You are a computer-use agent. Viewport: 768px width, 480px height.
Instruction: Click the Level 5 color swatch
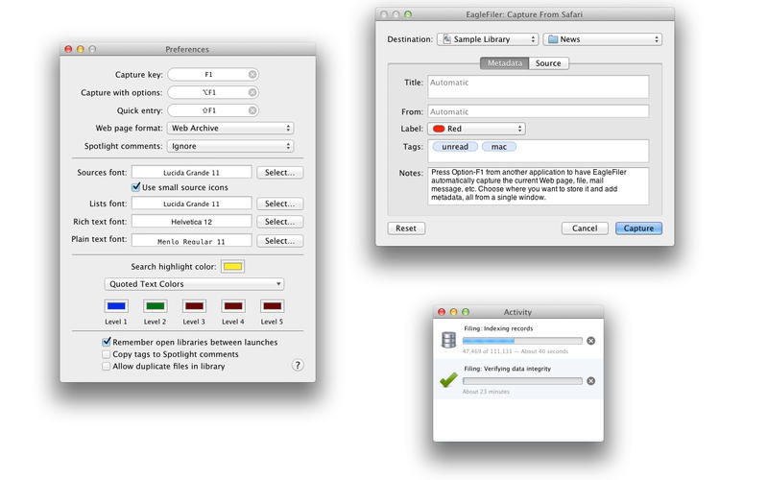pos(272,306)
